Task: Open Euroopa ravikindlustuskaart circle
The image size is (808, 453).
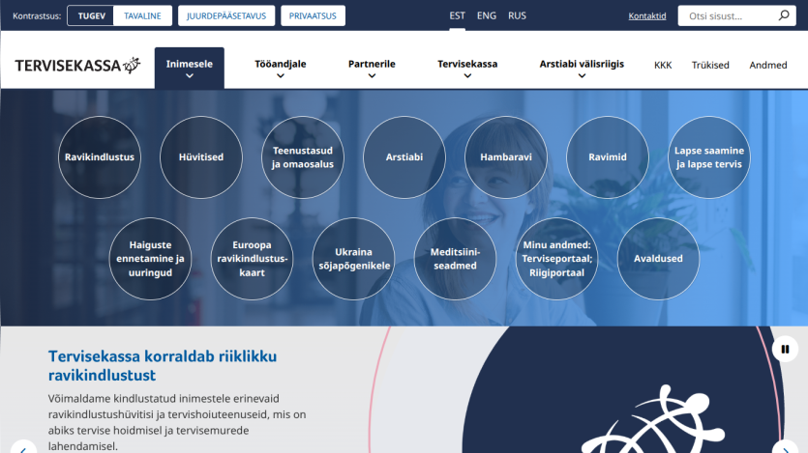Action: [x=252, y=259]
